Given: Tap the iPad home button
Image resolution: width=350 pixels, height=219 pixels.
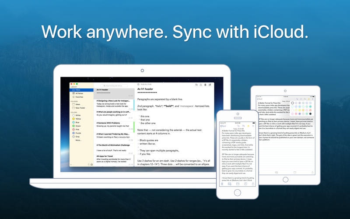Looking at the screenshot, I should point(286,180).
